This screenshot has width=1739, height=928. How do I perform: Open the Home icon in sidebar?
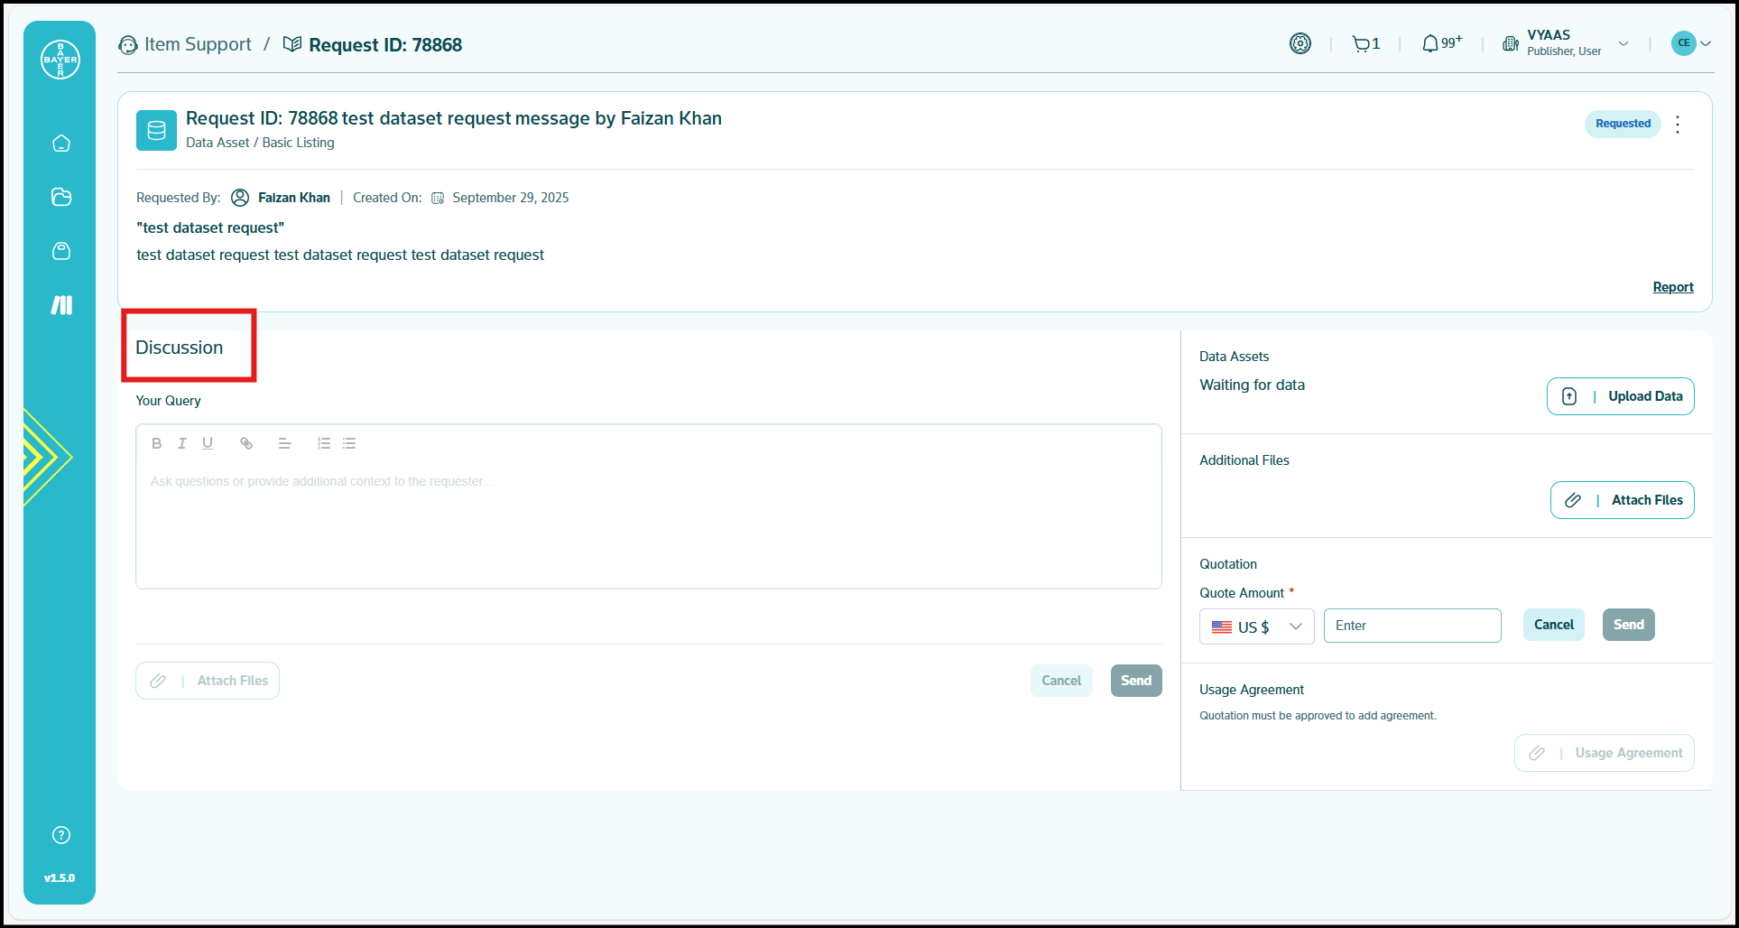(x=61, y=144)
